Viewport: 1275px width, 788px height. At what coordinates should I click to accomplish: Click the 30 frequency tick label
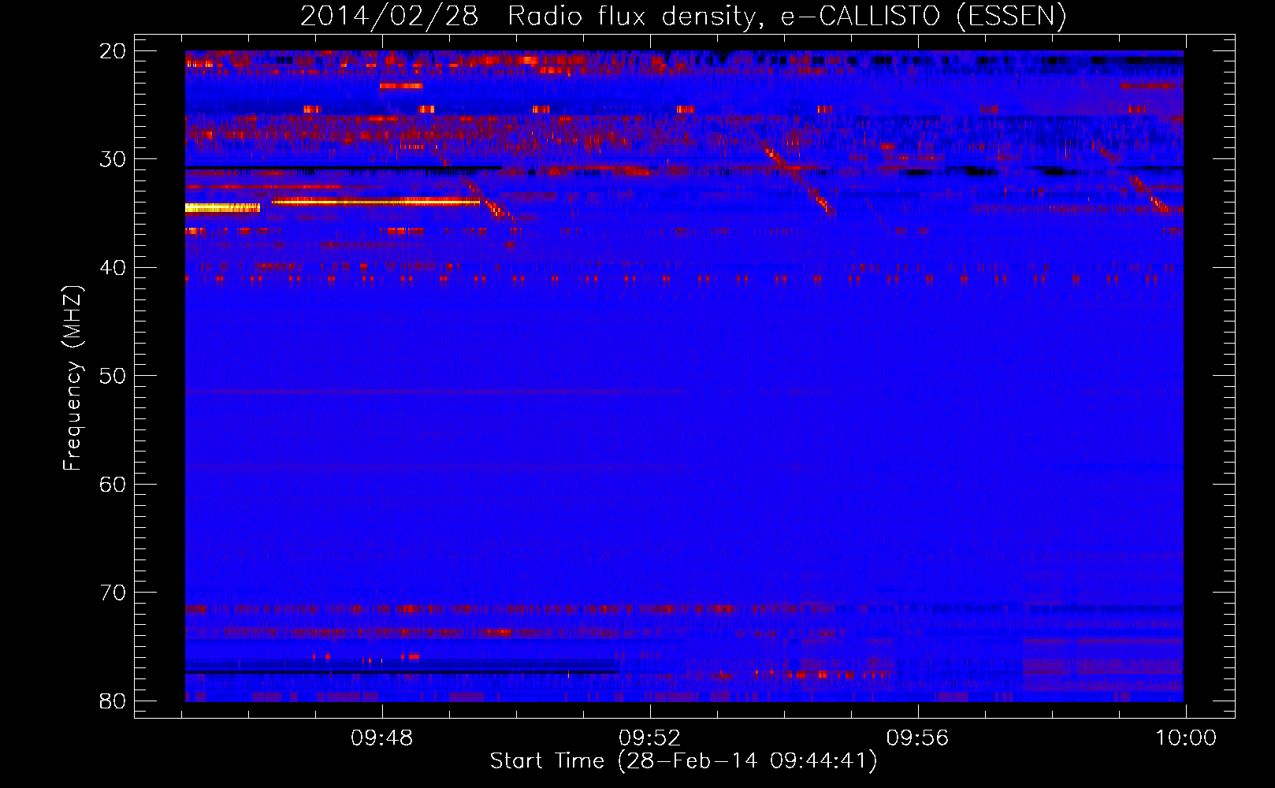(113, 159)
